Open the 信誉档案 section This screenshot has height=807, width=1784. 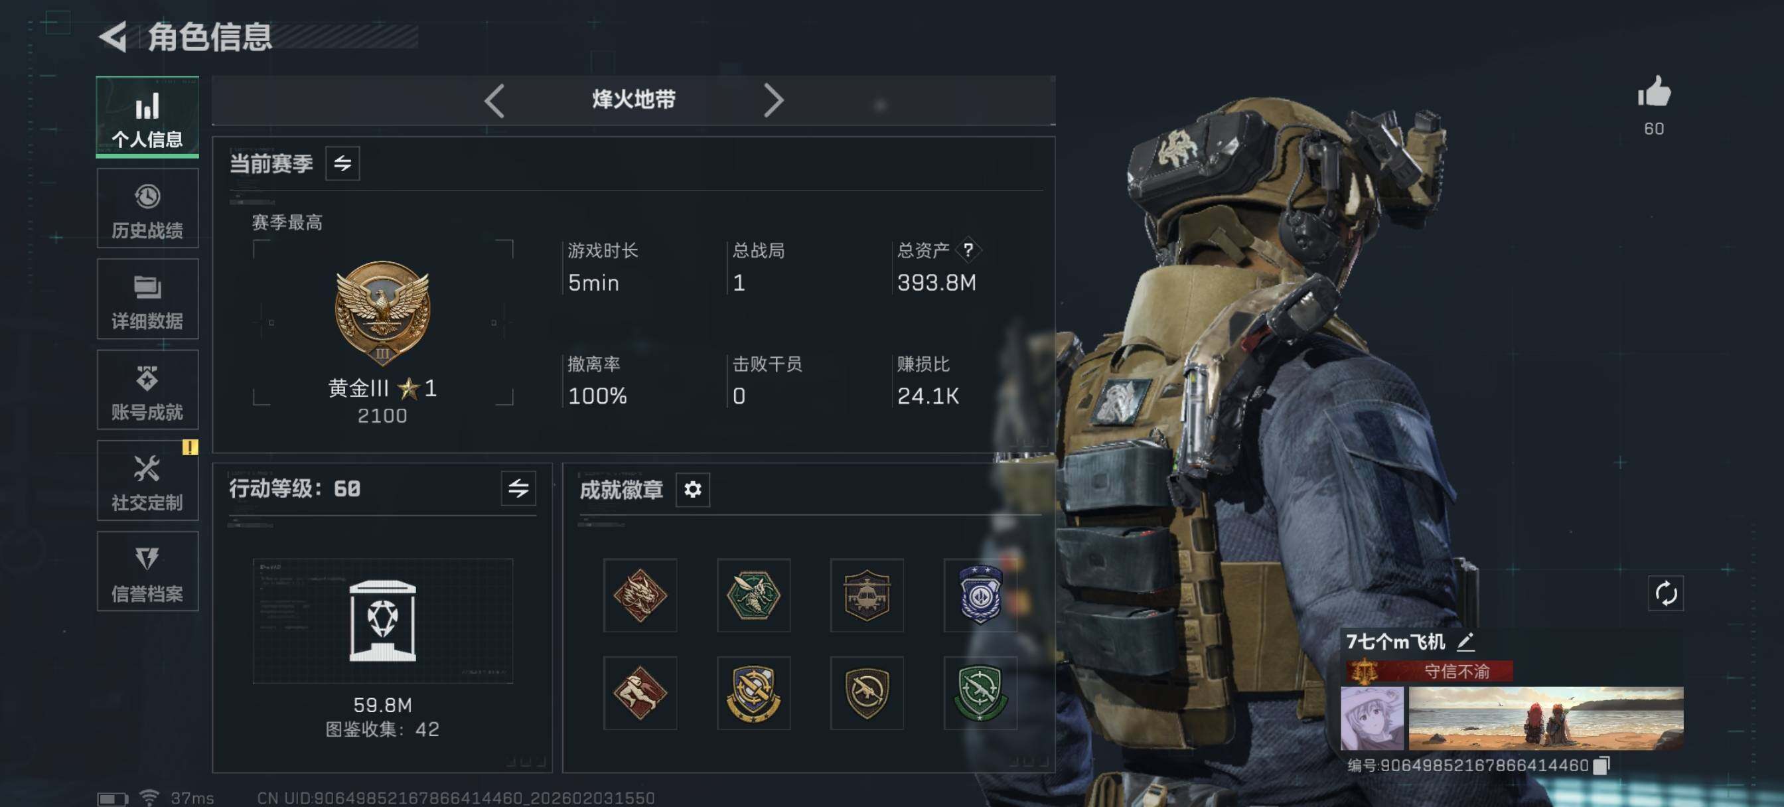[147, 571]
